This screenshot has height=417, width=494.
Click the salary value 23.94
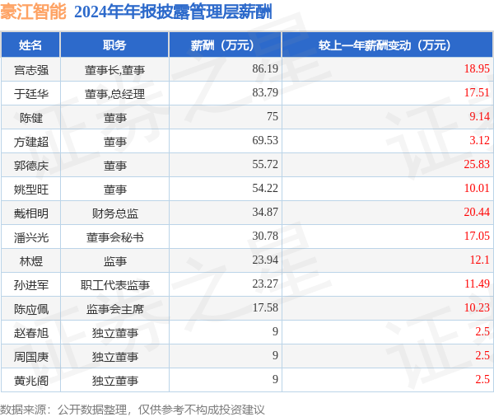point(265,260)
